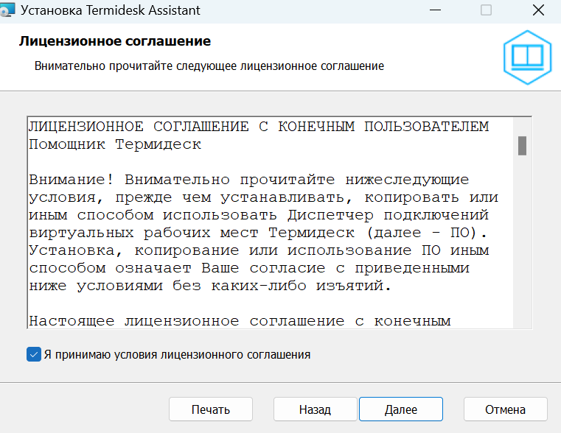The image size is (561, 433).
Task: Uncheck the license agreement acceptance checkbox
Action: pos(33,354)
